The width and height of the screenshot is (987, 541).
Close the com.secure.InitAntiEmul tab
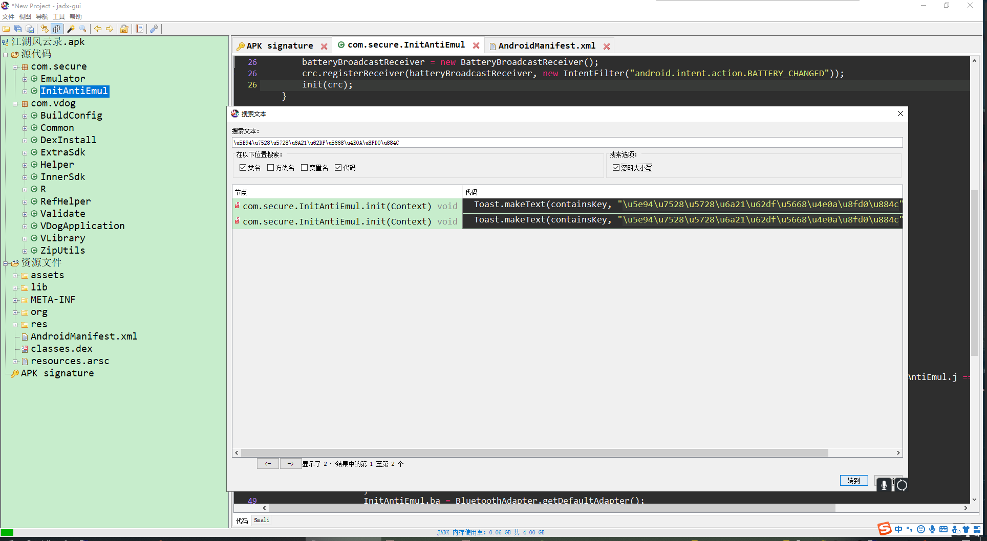click(x=476, y=46)
